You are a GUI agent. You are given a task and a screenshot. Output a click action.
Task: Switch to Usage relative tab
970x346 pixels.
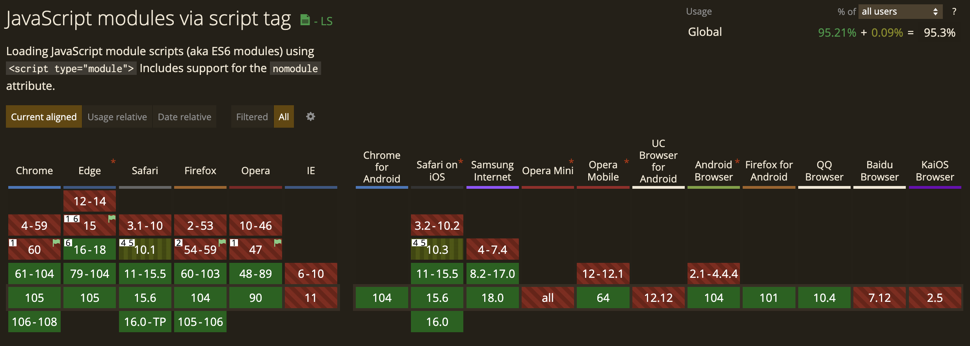[117, 117]
